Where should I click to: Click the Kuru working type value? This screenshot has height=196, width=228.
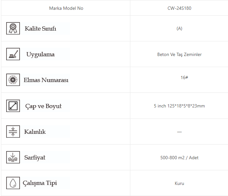click(x=179, y=183)
